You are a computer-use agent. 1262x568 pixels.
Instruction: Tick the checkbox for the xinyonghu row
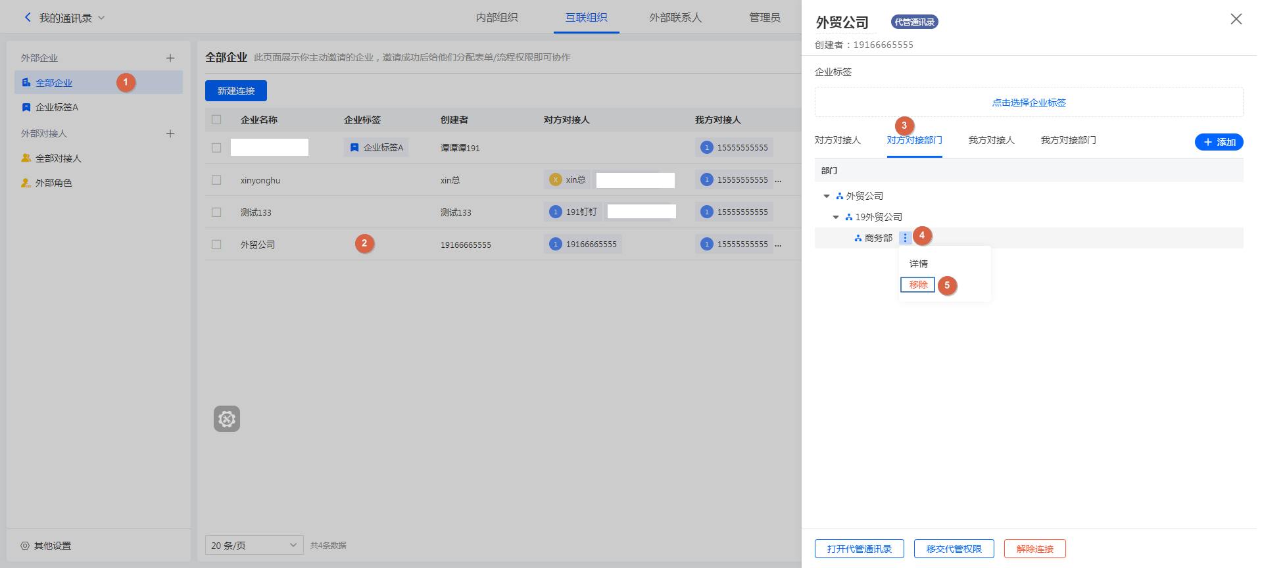216,180
